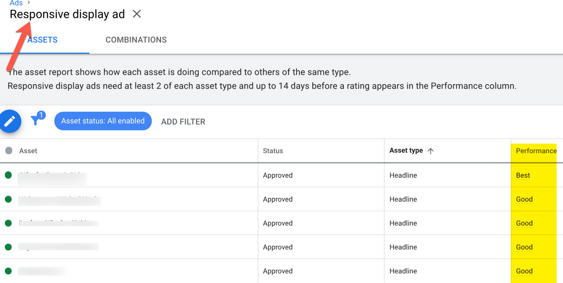Screen dimensions: 563x283
Task: Toggle the third asset's green status dot
Action: click(8, 223)
